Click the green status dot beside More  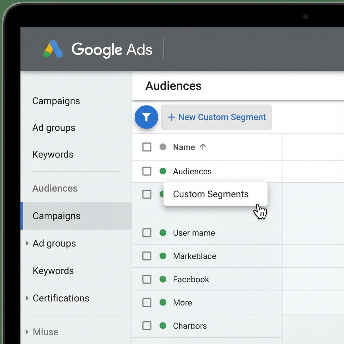[x=163, y=302]
